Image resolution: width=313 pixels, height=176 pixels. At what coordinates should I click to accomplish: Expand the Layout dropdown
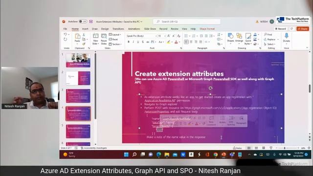pos(115,35)
